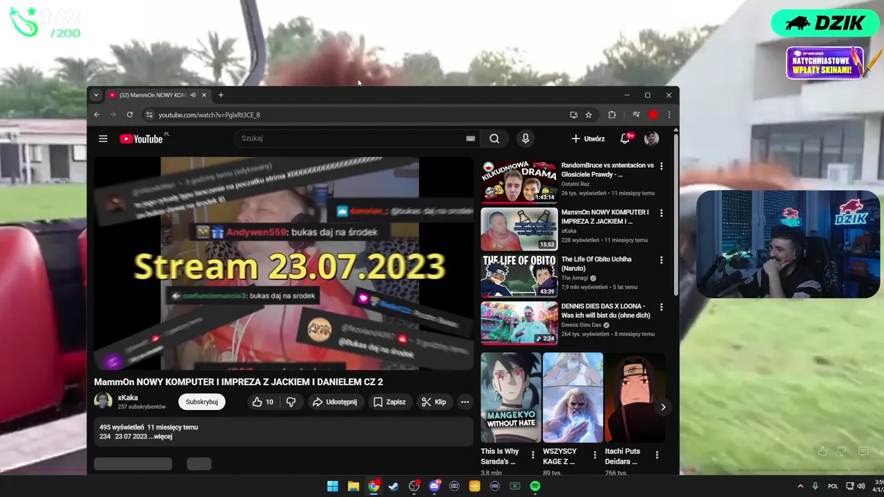Go to the YouTube home logo
Screen dimensions: 884x497
[x=142, y=139]
